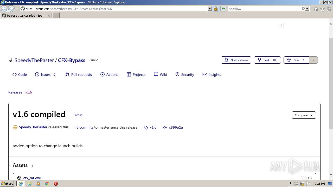Screen dimensions: 333x187
Task: Open the File Explorer taskbar icon
Action: click(x=29, y=184)
